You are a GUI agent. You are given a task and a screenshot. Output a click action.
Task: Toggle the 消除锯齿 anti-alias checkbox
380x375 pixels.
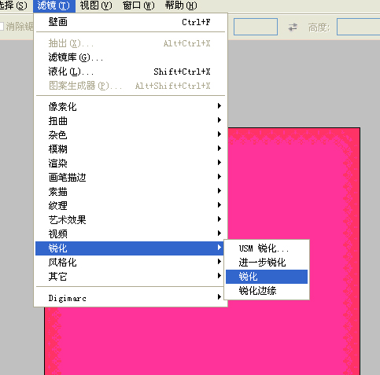click(2, 27)
